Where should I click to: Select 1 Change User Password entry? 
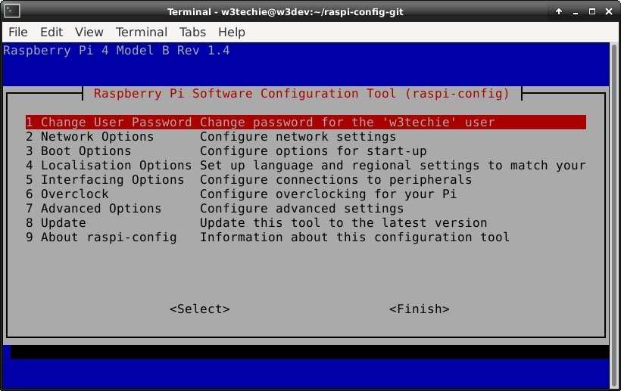(x=306, y=123)
